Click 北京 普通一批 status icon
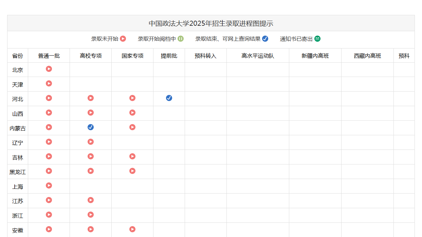422x237 pixels. 49,69
